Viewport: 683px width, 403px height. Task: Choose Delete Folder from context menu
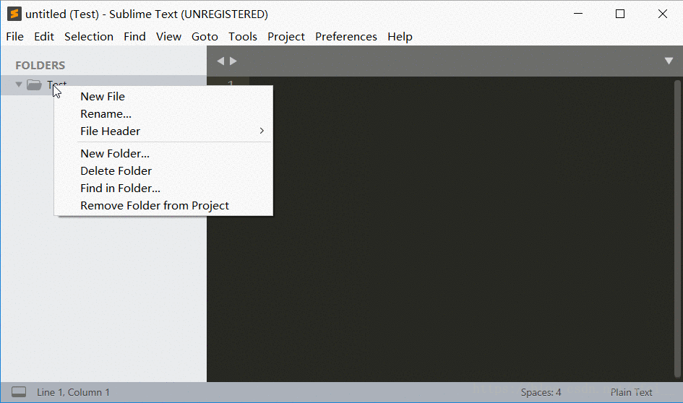click(x=163, y=170)
